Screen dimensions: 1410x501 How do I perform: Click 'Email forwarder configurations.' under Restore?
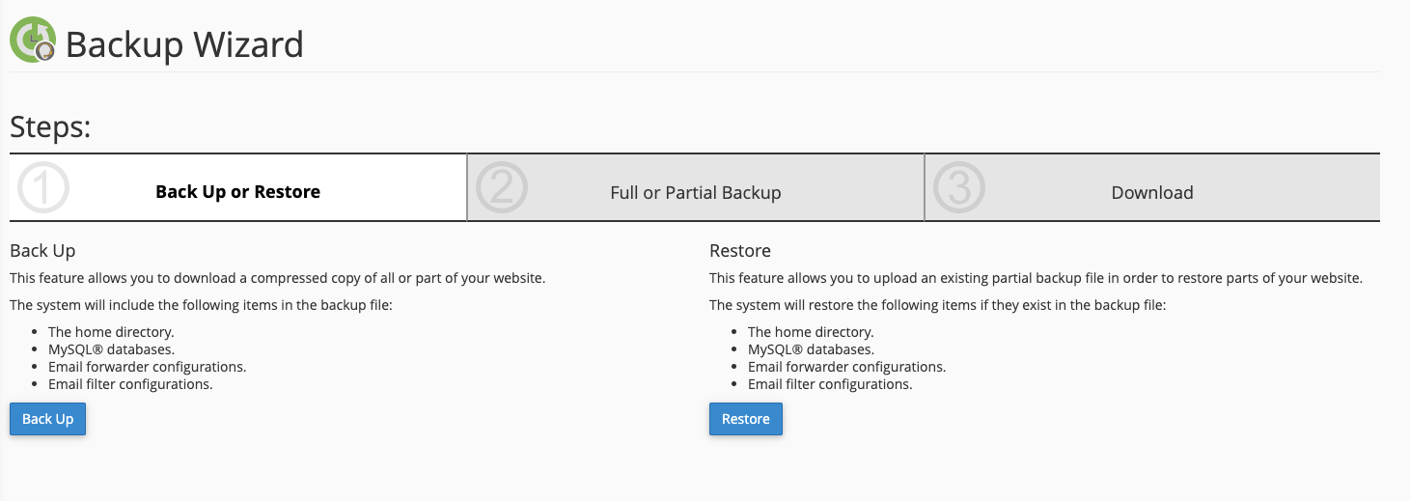(x=846, y=367)
